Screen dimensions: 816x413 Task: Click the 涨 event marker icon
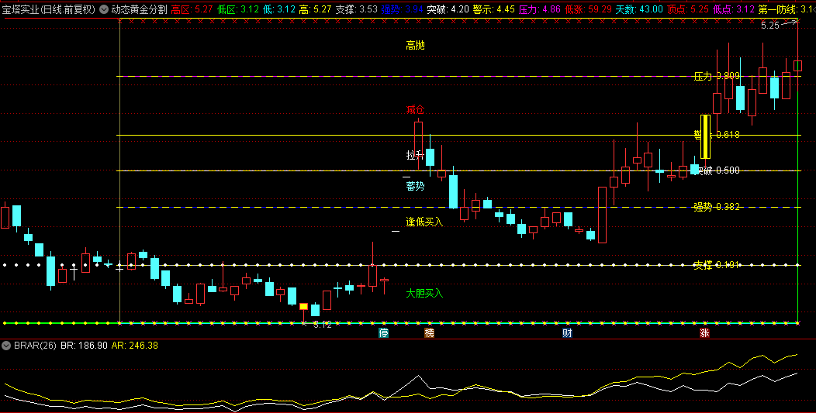[x=704, y=333]
